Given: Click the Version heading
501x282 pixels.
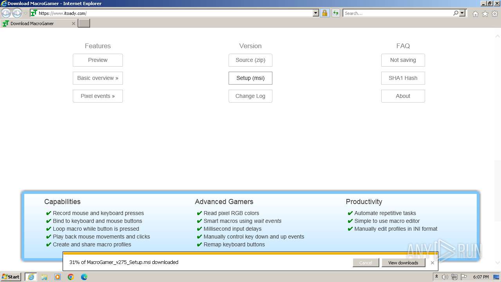Looking at the screenshot, I should coord(250,46).
